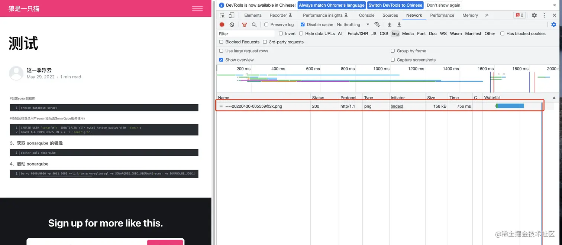Open network conditions wifi icon
This screenshot has height=245, width=562.
click(x=377, y=24)
